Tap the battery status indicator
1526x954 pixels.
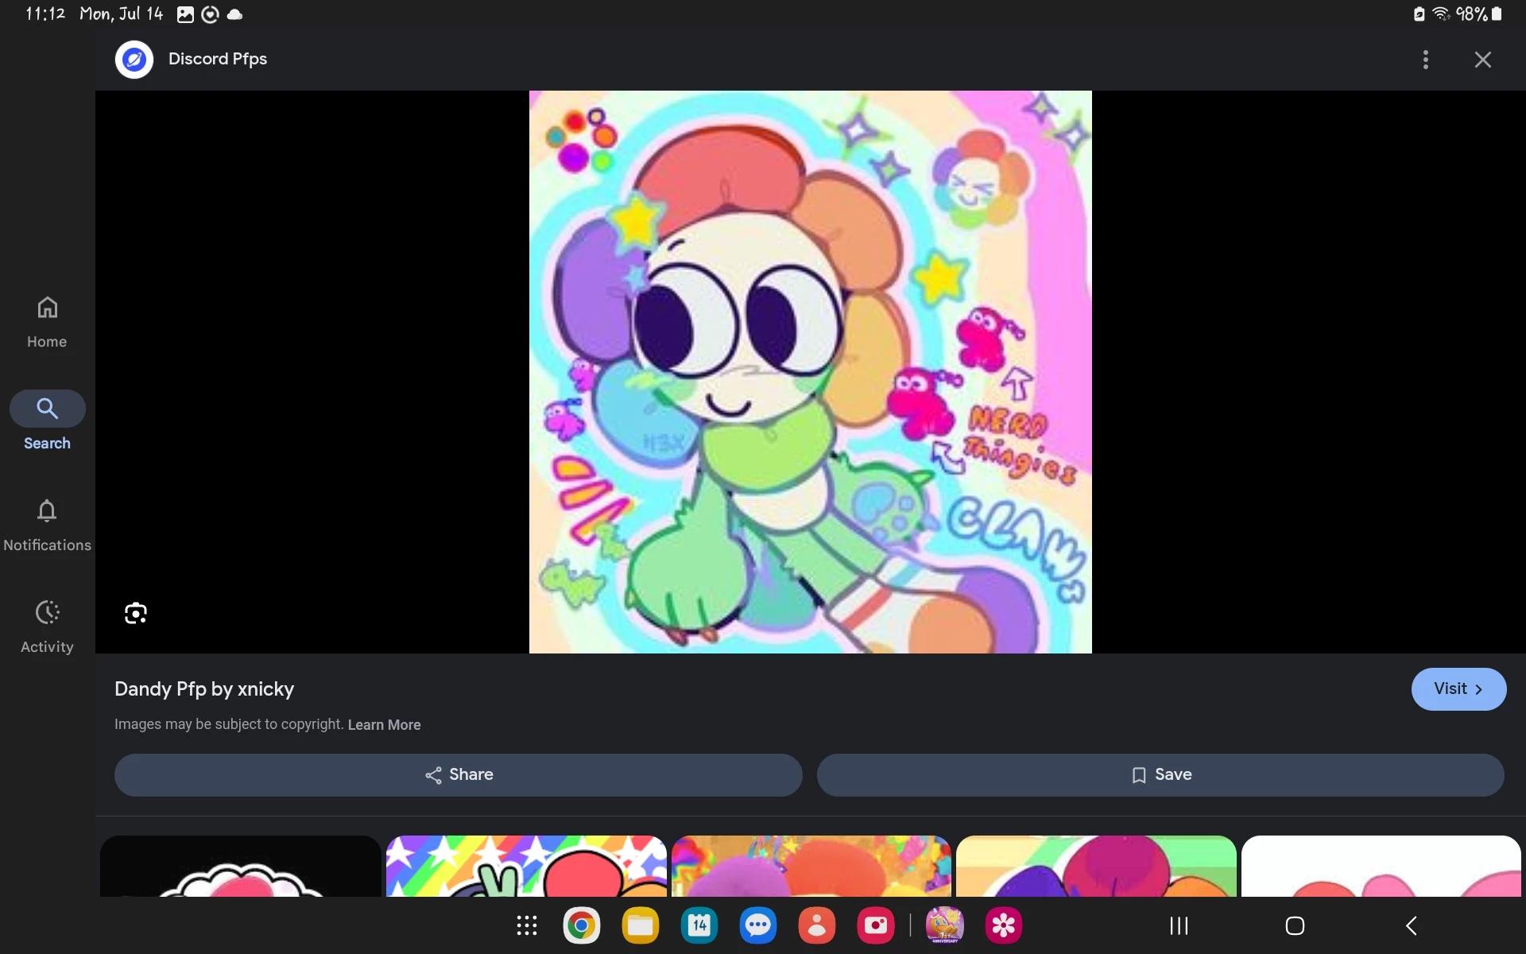pyautogui.click(x=1478, y=14)
